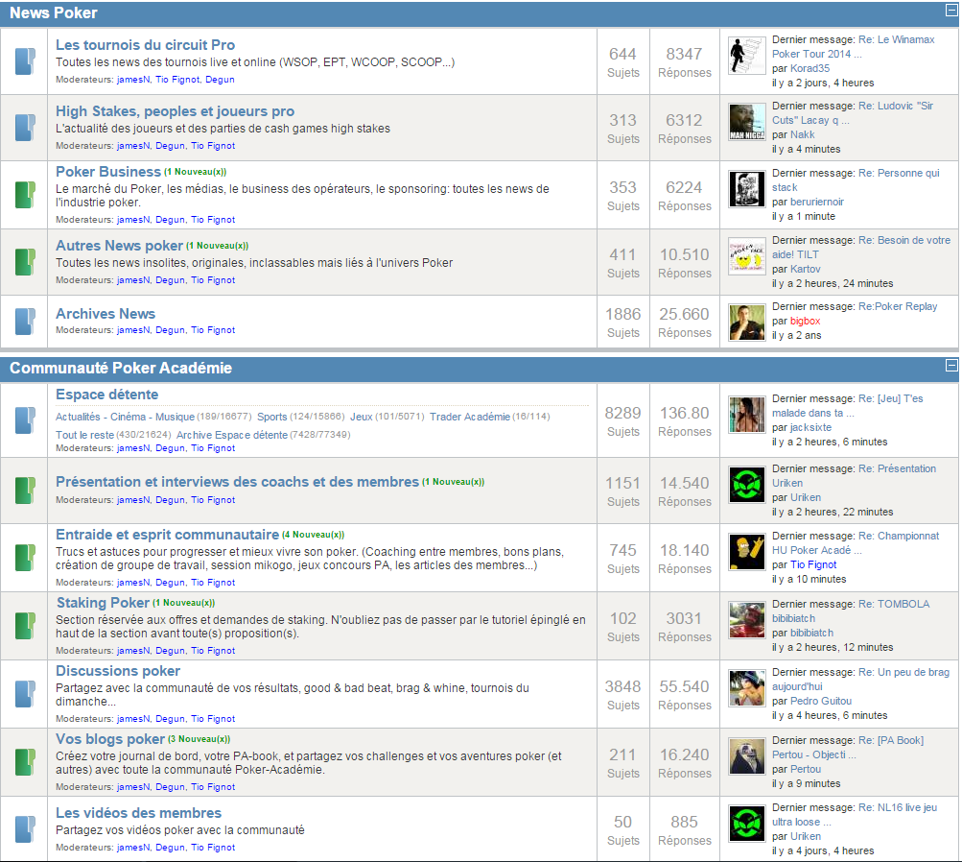The image size is (962, 862).
Task: Click the blue icon beside Les vidéos des membres
Action: tap(25, 828)
